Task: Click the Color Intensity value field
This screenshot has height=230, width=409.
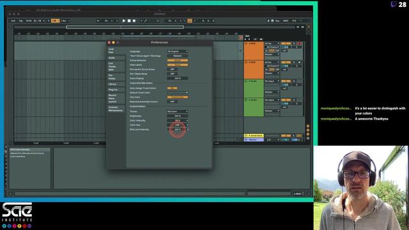Action: click(x=178, y=121)
